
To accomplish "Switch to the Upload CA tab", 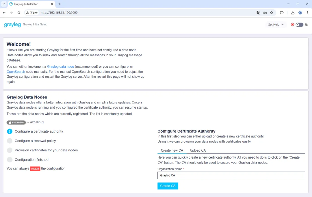I will [198, 150].
